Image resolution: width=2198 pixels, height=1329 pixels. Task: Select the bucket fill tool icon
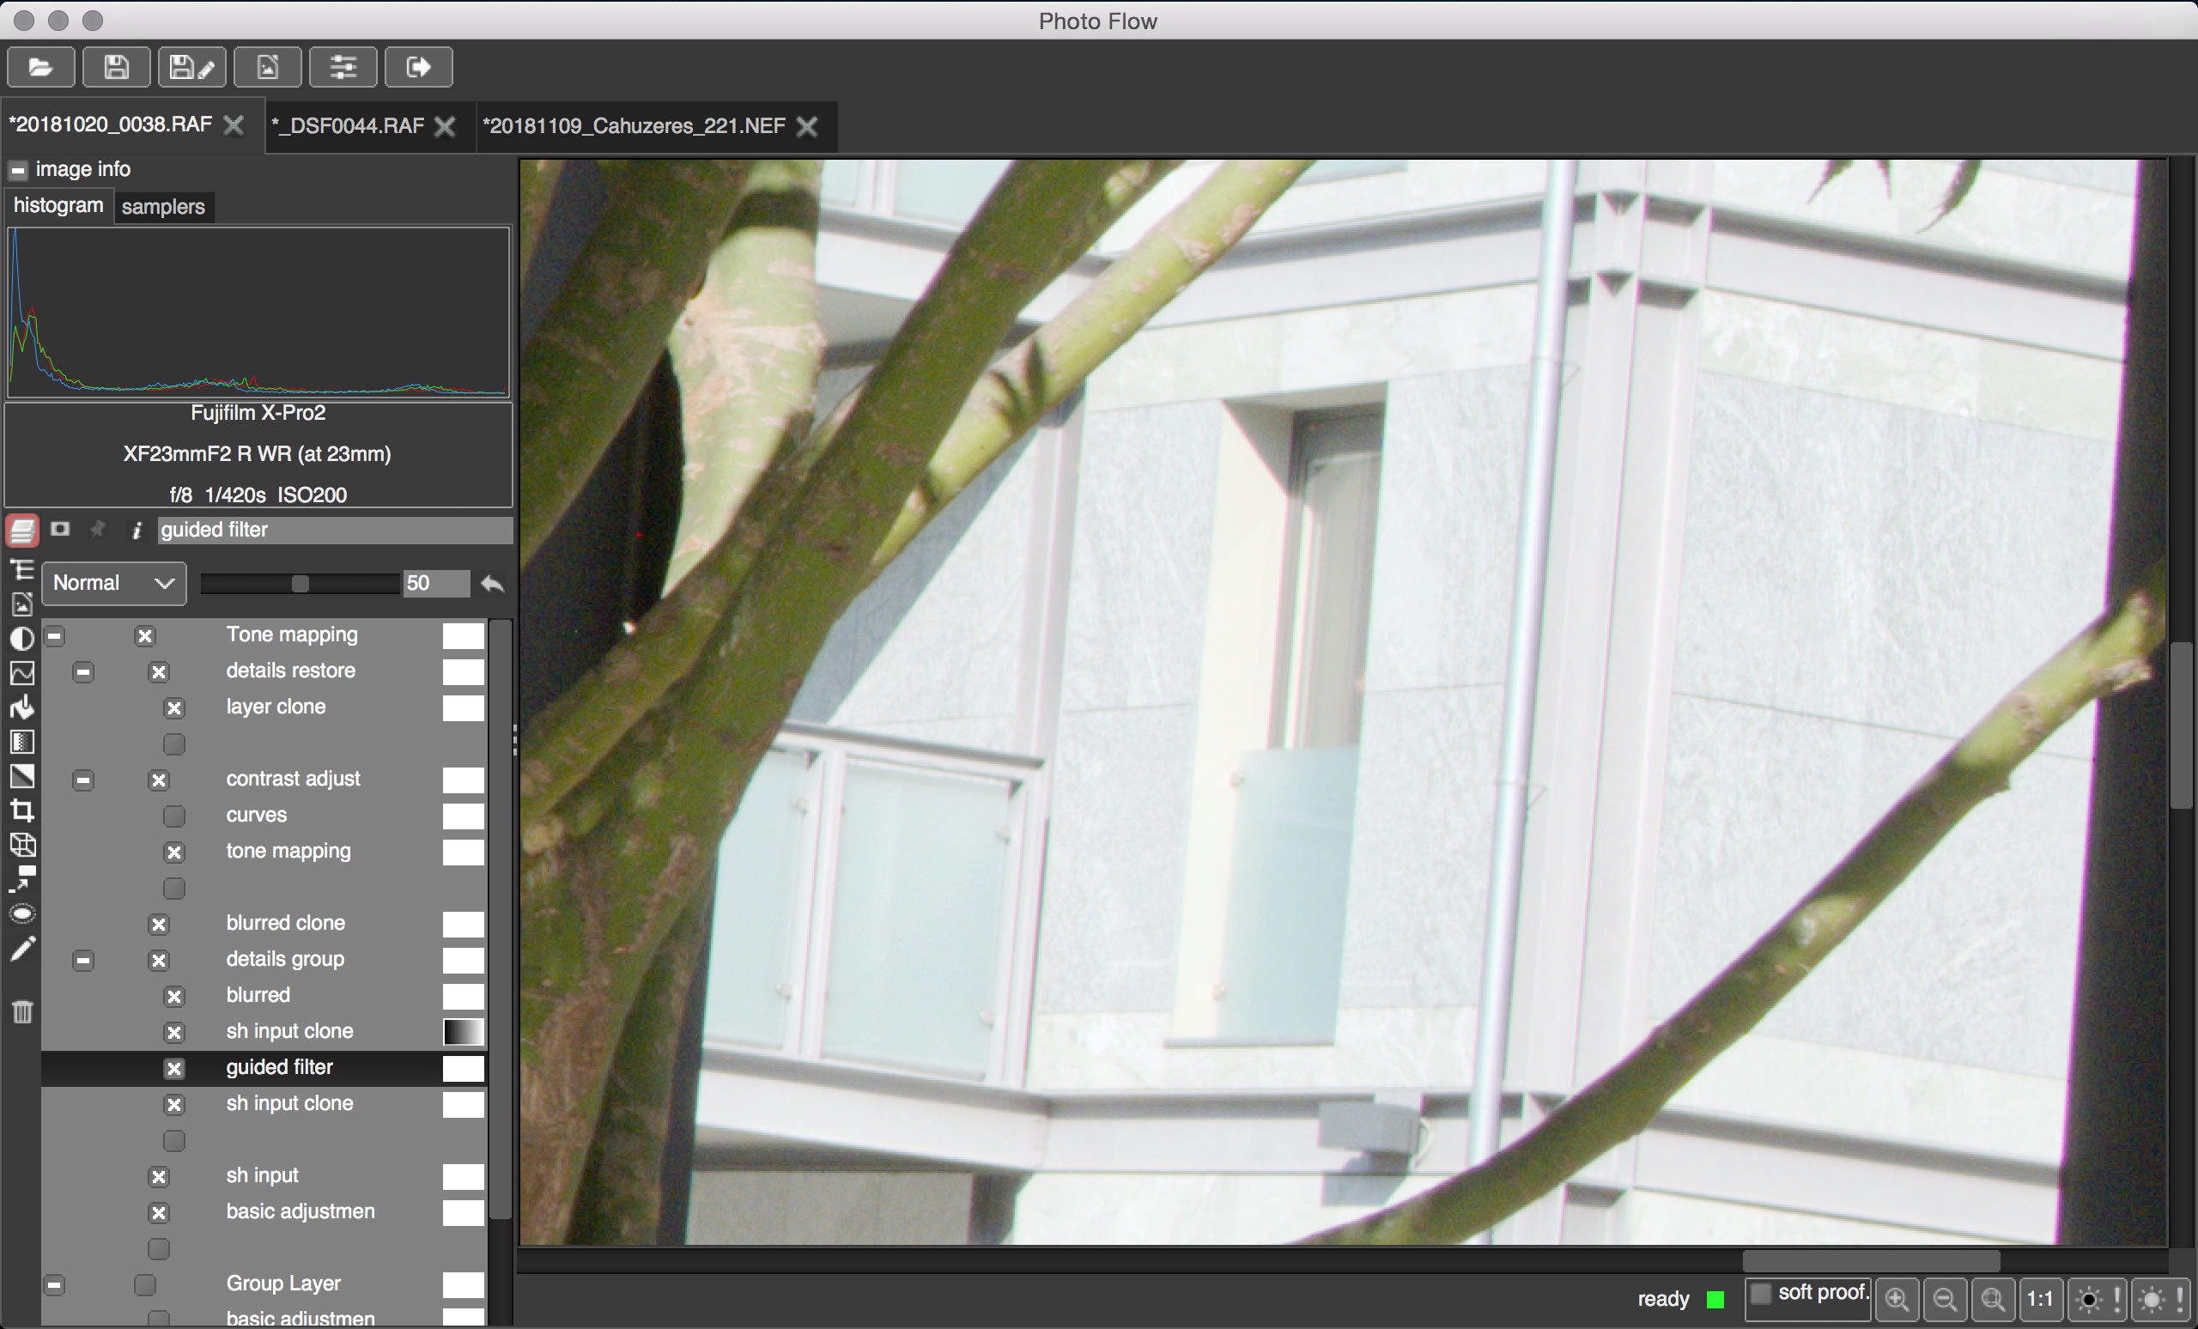(x=22, y=707)
